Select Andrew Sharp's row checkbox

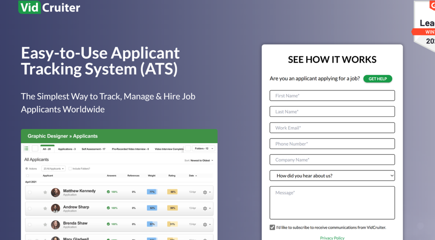(29, 208)
